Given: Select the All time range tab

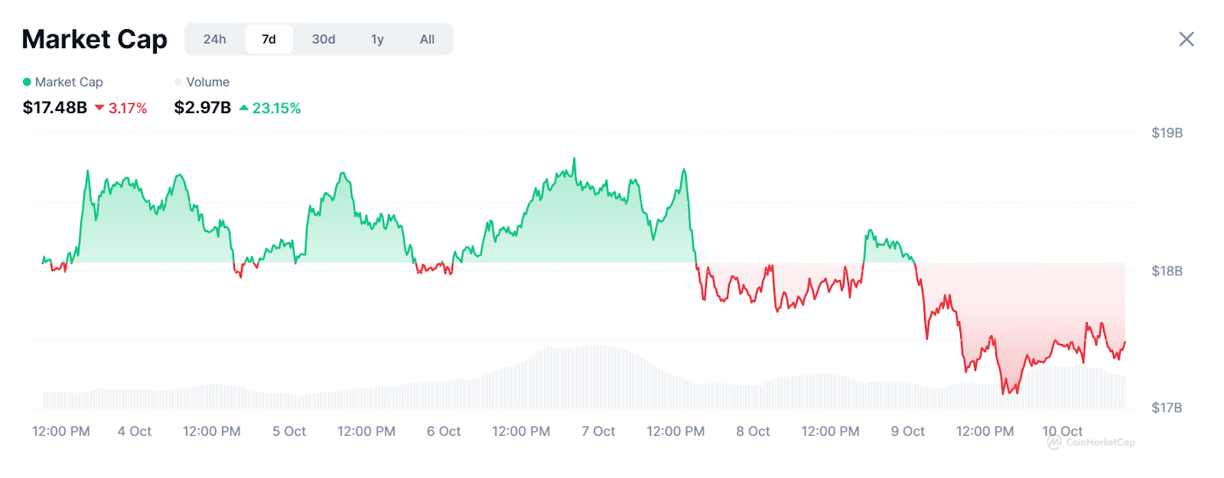Looking at the screenshot, I should coord(427,39).
